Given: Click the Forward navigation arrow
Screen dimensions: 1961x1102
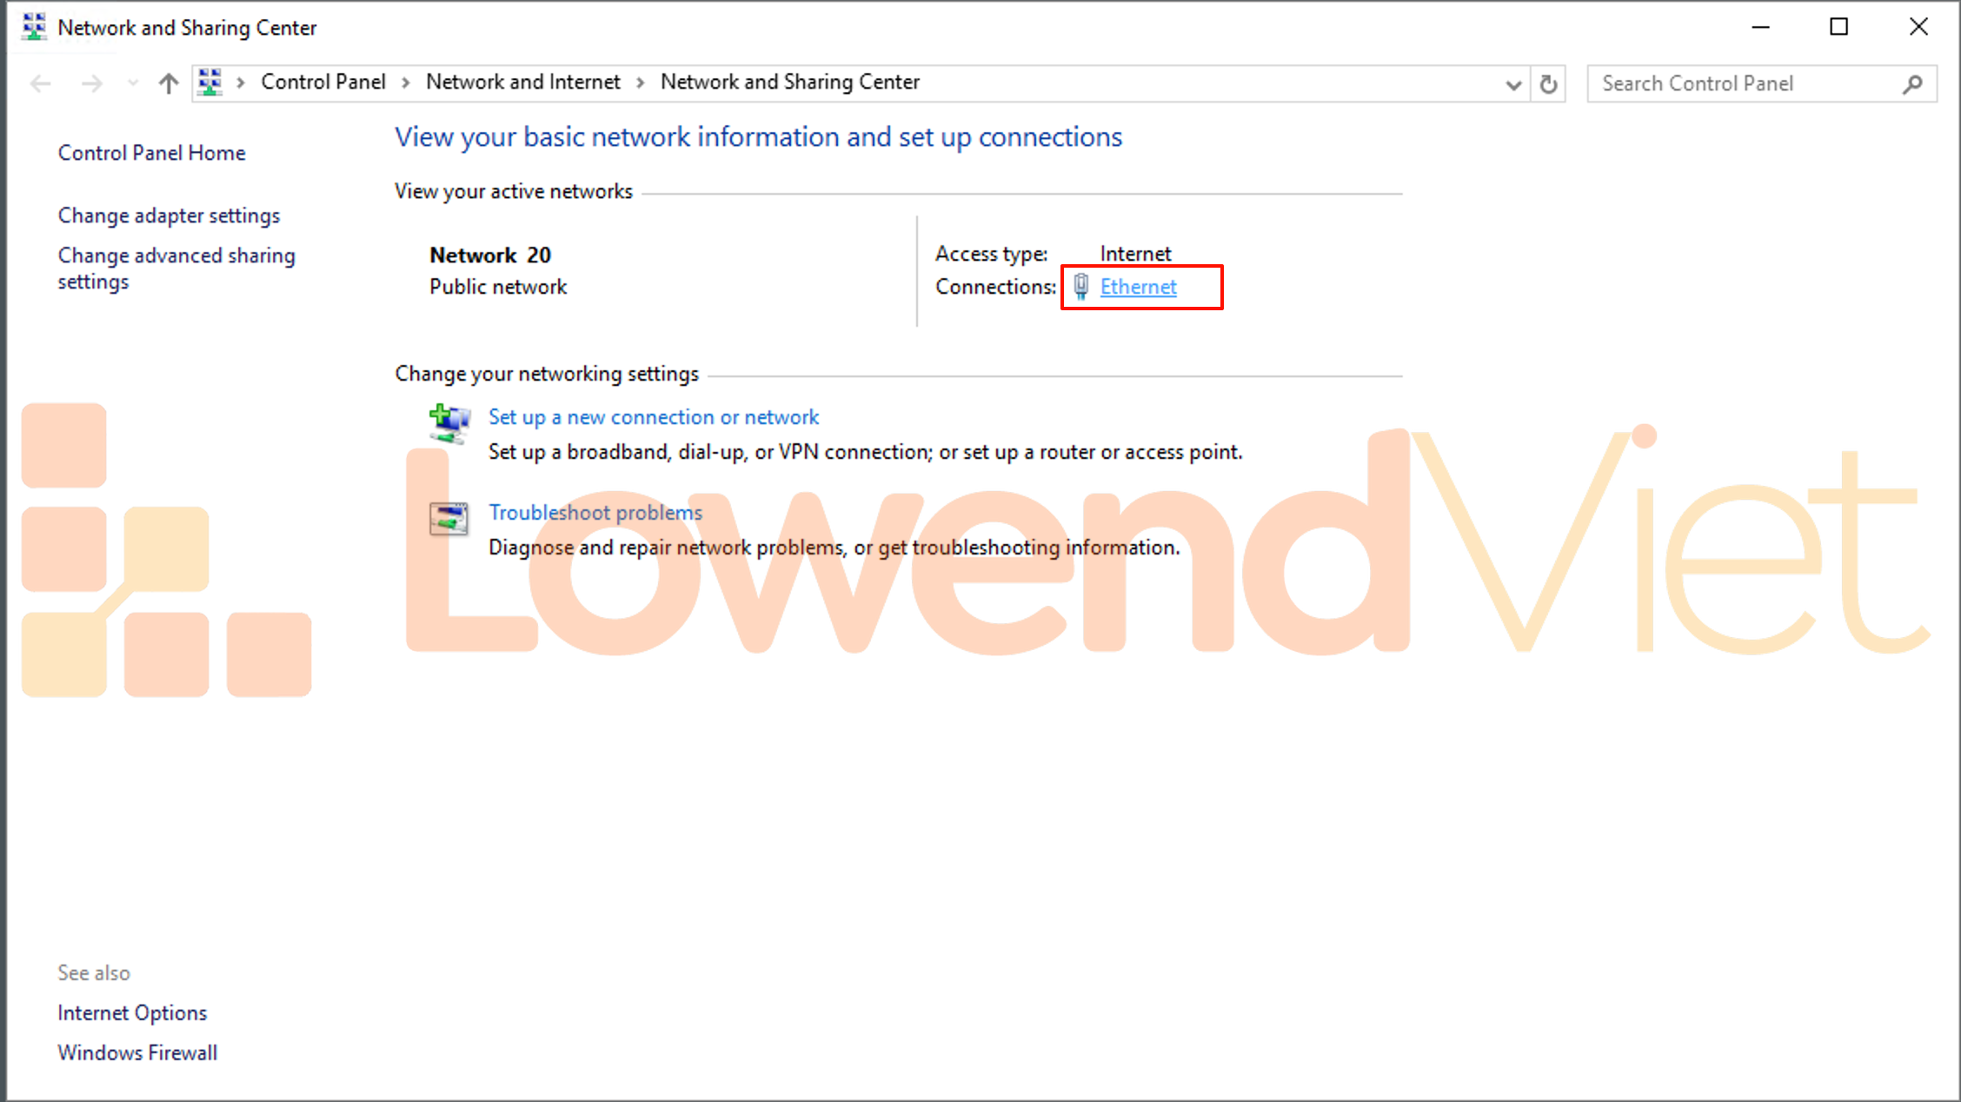Looking at the screenshot, I should point(91,83).
